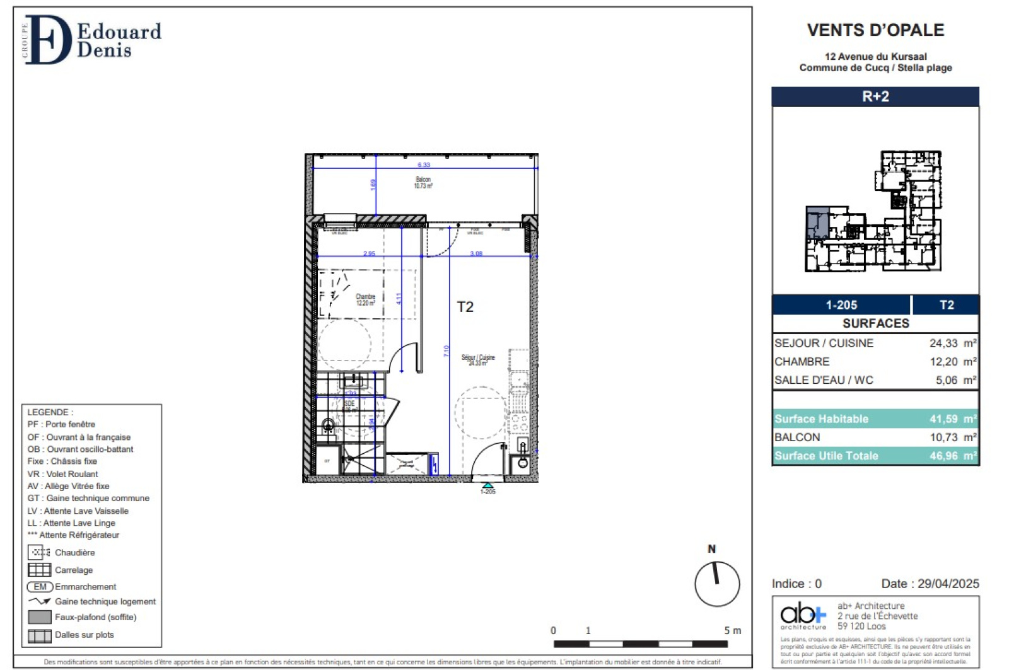Click the Chaudière legend symbol
This screenshot has height=670, width=1009.
pyautogui.click(x=39, y=552)
